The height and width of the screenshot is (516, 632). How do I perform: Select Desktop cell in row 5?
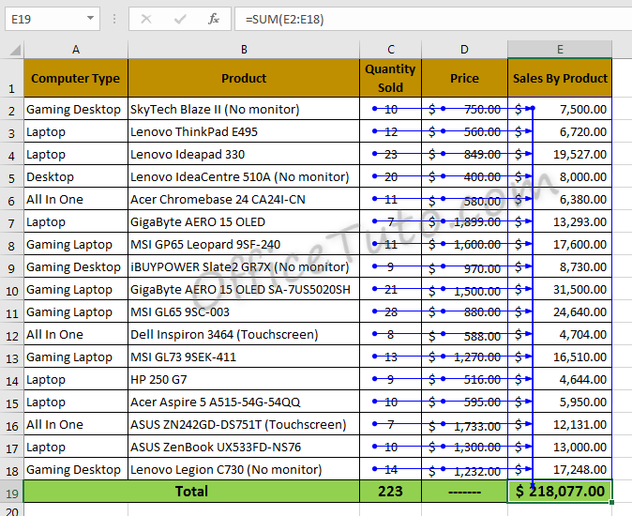click(76, 176)
